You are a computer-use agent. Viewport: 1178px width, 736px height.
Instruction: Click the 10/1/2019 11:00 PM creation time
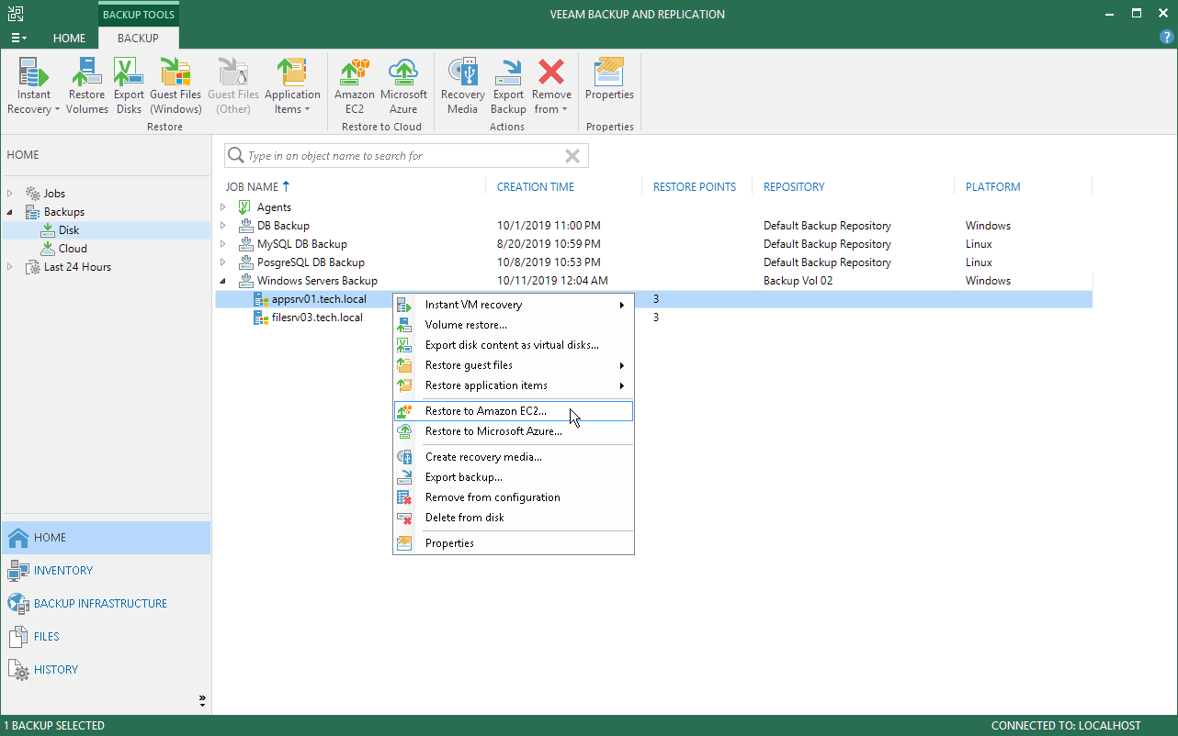pyautogui.click(x=549, y=226)
